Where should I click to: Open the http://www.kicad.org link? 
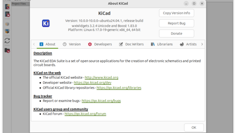pos(101,77)
